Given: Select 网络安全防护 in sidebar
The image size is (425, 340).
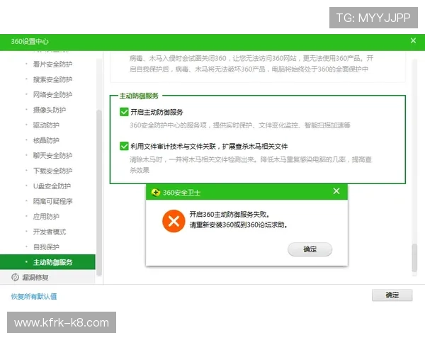Looking at the screenshot, I should (x=52, y=95).
